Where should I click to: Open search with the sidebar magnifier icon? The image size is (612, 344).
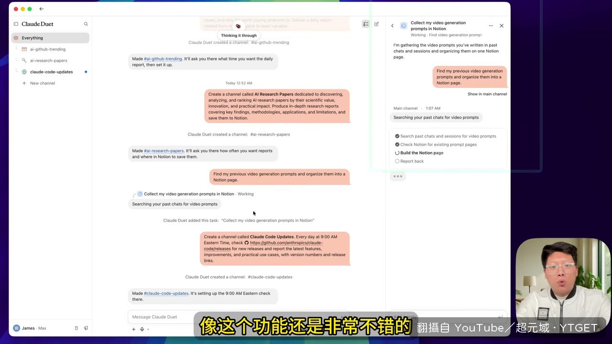(x=86, y=24)
